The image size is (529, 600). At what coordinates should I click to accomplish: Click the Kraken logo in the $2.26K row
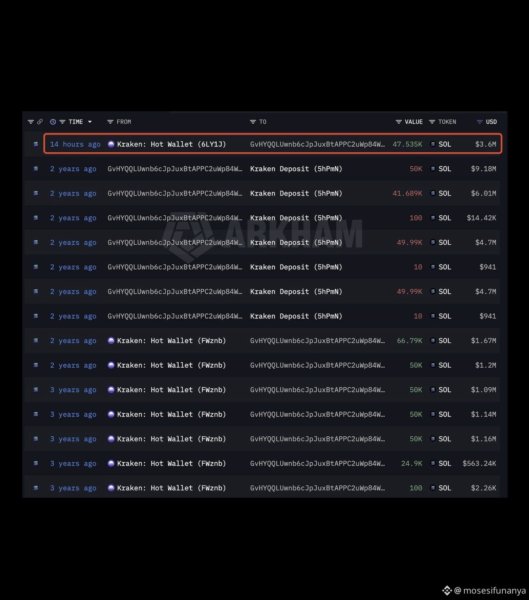111,487
